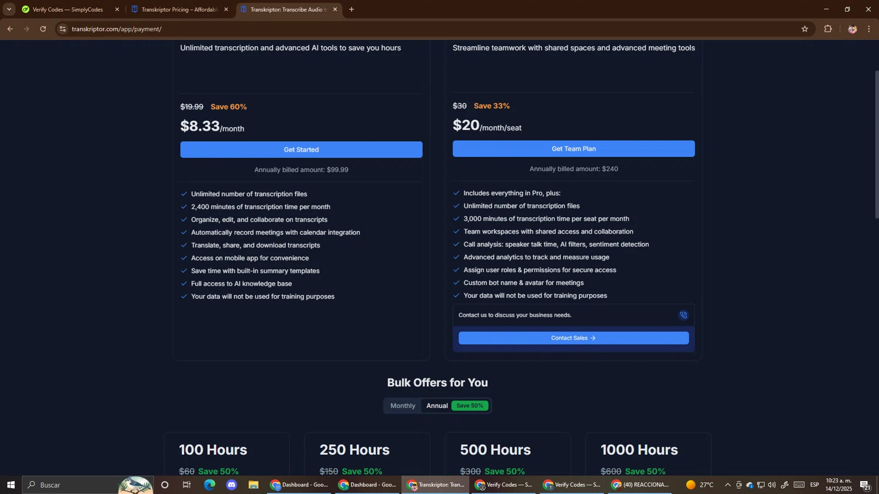Image resolution: width=879 pixels, height=494 pixels.
Task: Launch Microsoft Edge from the taskbar
Action: (209, 485)
